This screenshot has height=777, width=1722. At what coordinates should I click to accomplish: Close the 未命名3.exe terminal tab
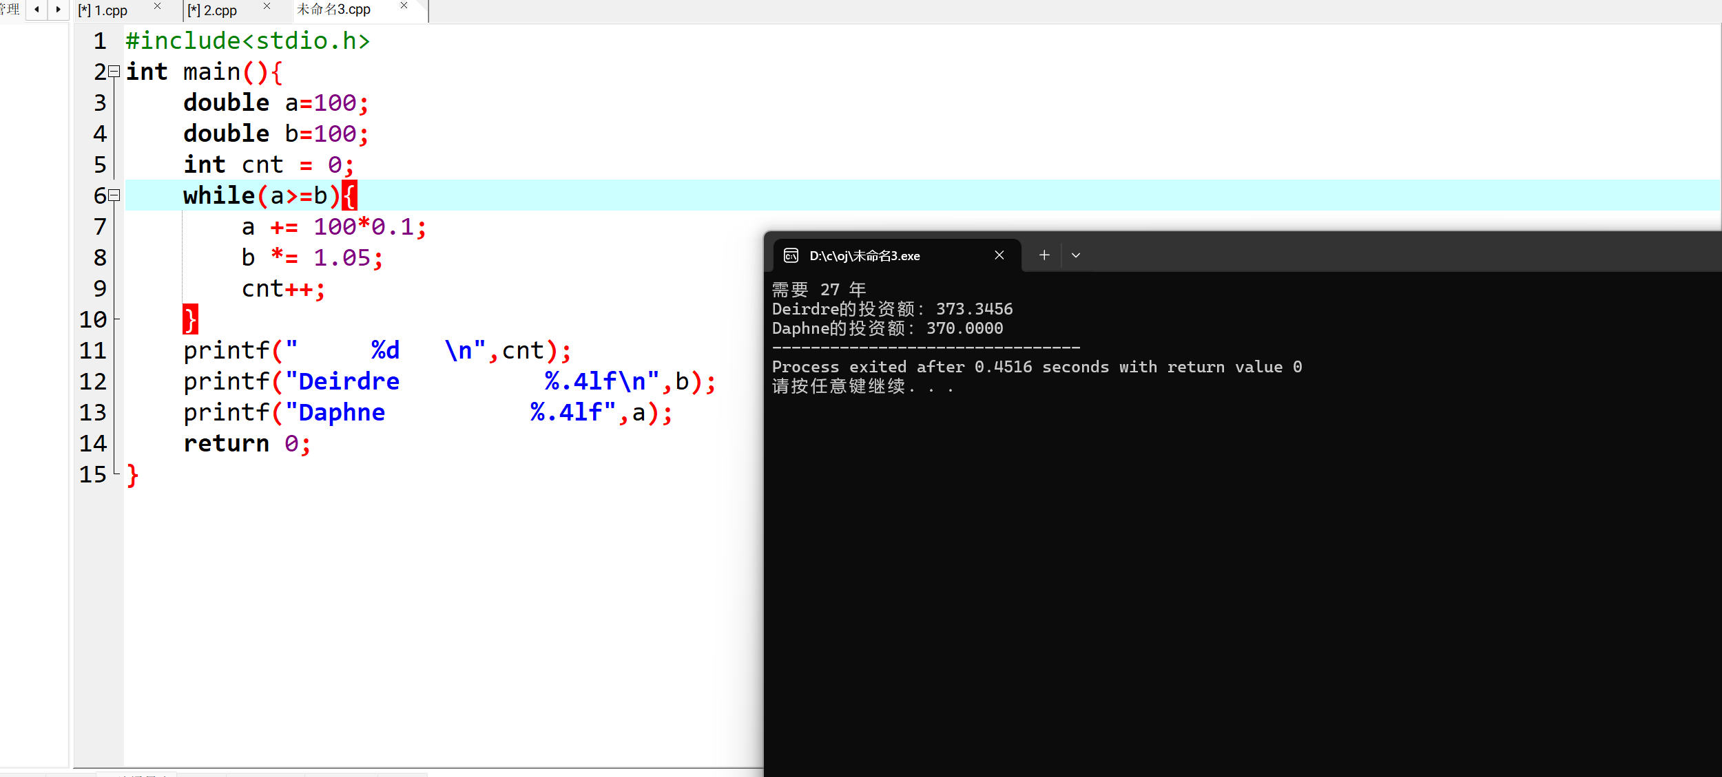[999, 255]
